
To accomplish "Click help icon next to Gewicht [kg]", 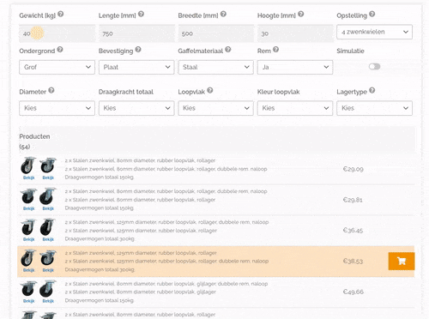I will point(61,14).
